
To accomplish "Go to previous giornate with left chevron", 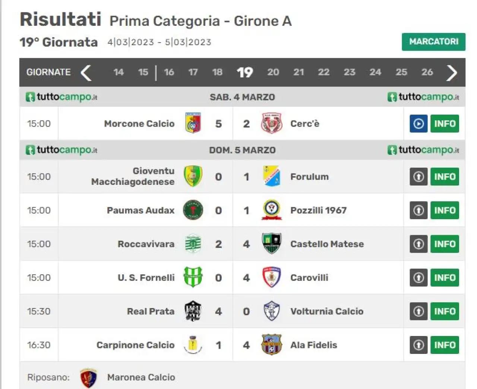I will [86, 73].
